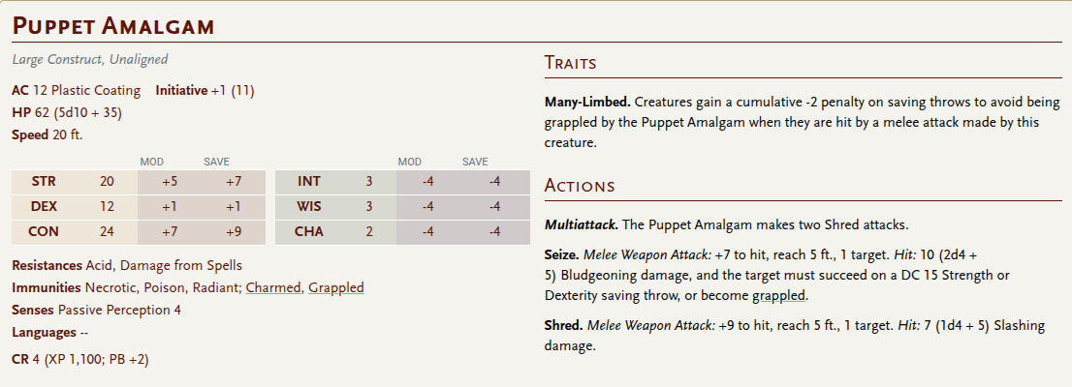Select the Puppet Amalgam title heading
The height and width of the screenshot is (387, 1072).
pos(113,26)
